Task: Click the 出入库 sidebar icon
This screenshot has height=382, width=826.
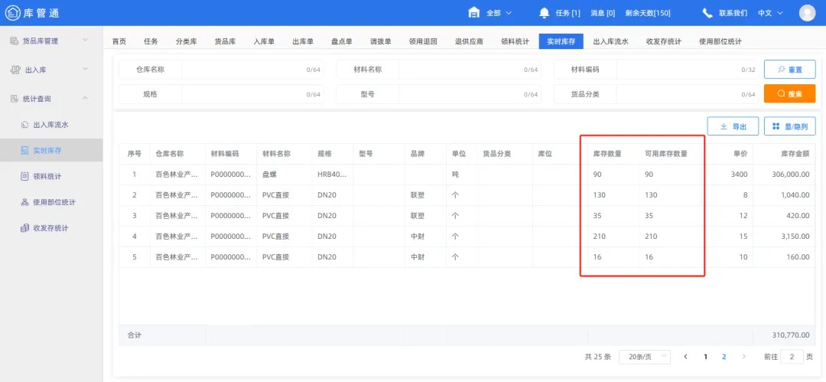Action: click(x=16, y=70)
